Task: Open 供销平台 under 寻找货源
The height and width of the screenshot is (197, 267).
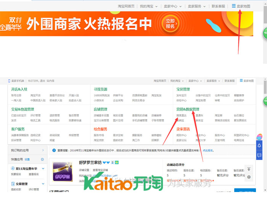Action: (x=118, y=95)
